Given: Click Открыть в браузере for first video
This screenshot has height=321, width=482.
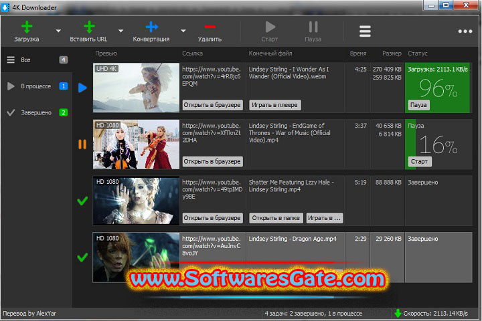Looking at the screenshot, I should (x=212, y=105).
